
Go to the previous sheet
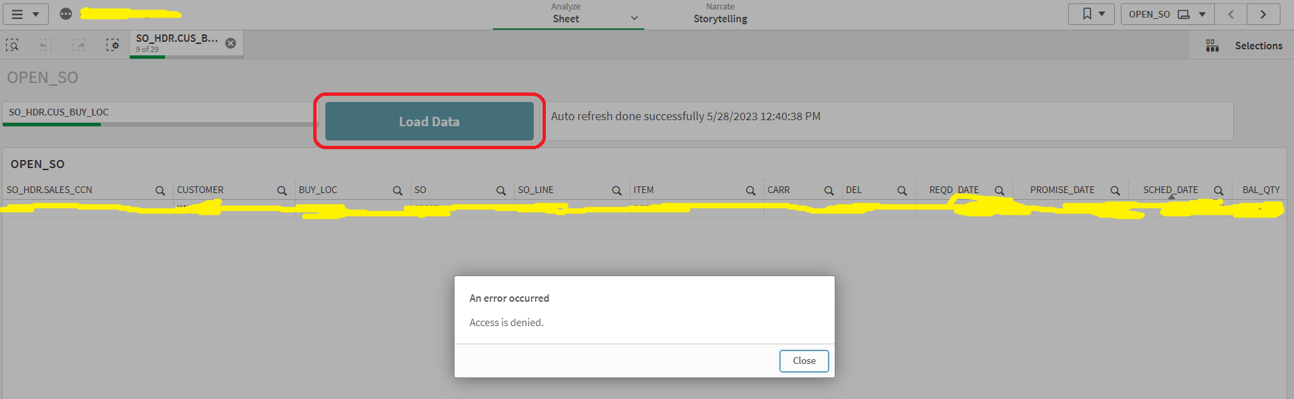click(x=1231, y=14)
